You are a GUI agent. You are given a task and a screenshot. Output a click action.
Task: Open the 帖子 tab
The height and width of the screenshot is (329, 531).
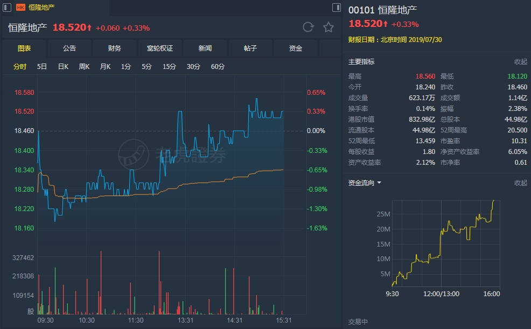tap(250, 48)
